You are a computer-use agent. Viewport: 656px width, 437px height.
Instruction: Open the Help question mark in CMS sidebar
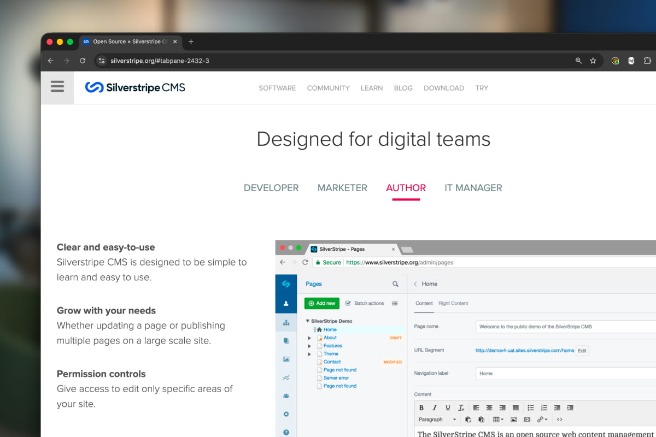pos(286,432)
